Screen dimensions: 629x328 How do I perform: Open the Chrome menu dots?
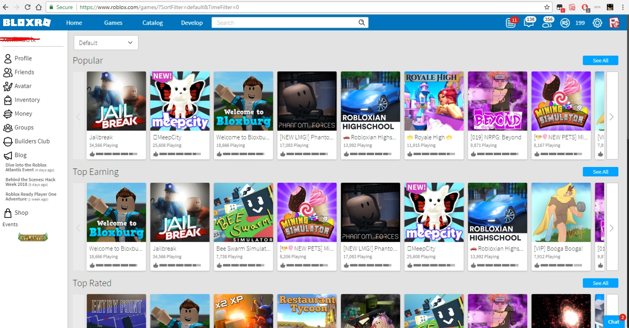623,7
